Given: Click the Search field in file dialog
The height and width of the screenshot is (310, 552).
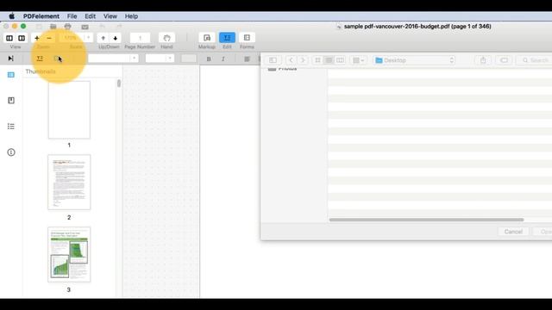Looking at the screenshot, I should click(534, 60).
